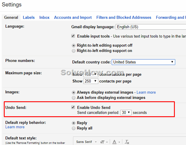Select Right-to-left editing support on
This screenshot has width=186, height=145.
pyautogui.click(x=73, y=51)
